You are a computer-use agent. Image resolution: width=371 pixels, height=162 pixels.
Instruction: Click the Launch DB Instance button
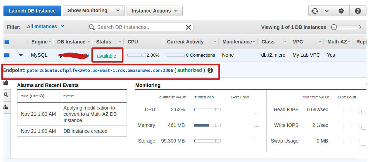pyautogui.click(x=32, y=11)
